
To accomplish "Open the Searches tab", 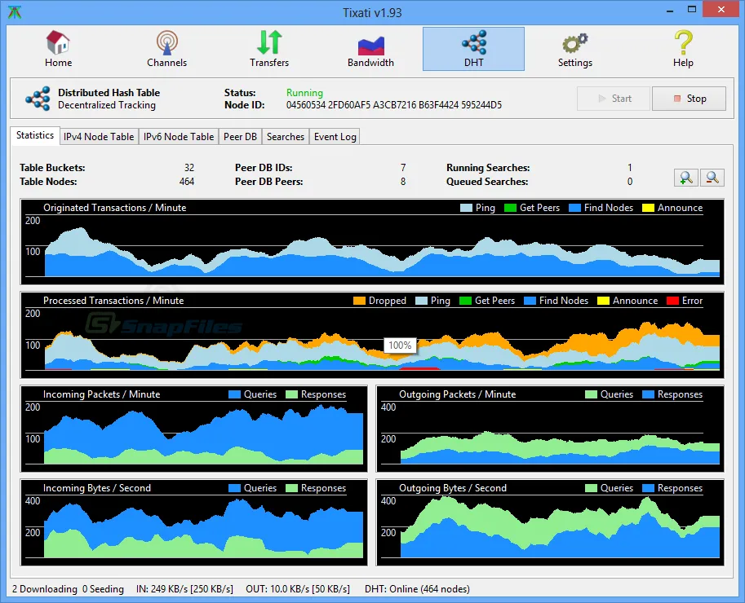I will tap(285, 137).
